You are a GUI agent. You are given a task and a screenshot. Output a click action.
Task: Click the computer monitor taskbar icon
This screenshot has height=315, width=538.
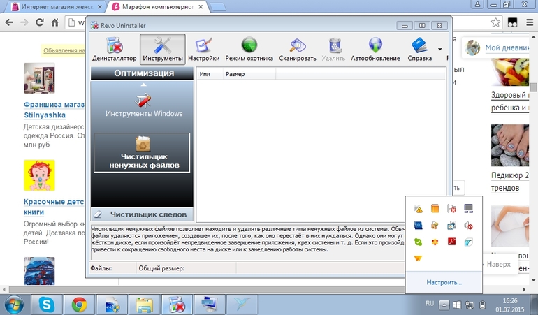pos(210,305)
